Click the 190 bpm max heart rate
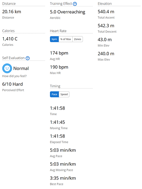Screen dimensions: 142x189 [59, 67]
